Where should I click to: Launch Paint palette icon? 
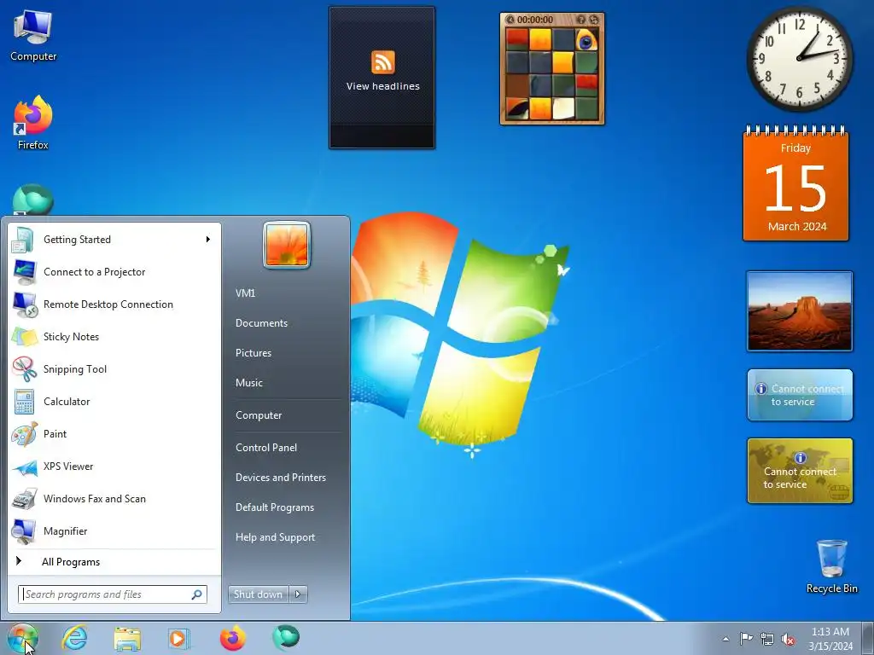(23, 434)
